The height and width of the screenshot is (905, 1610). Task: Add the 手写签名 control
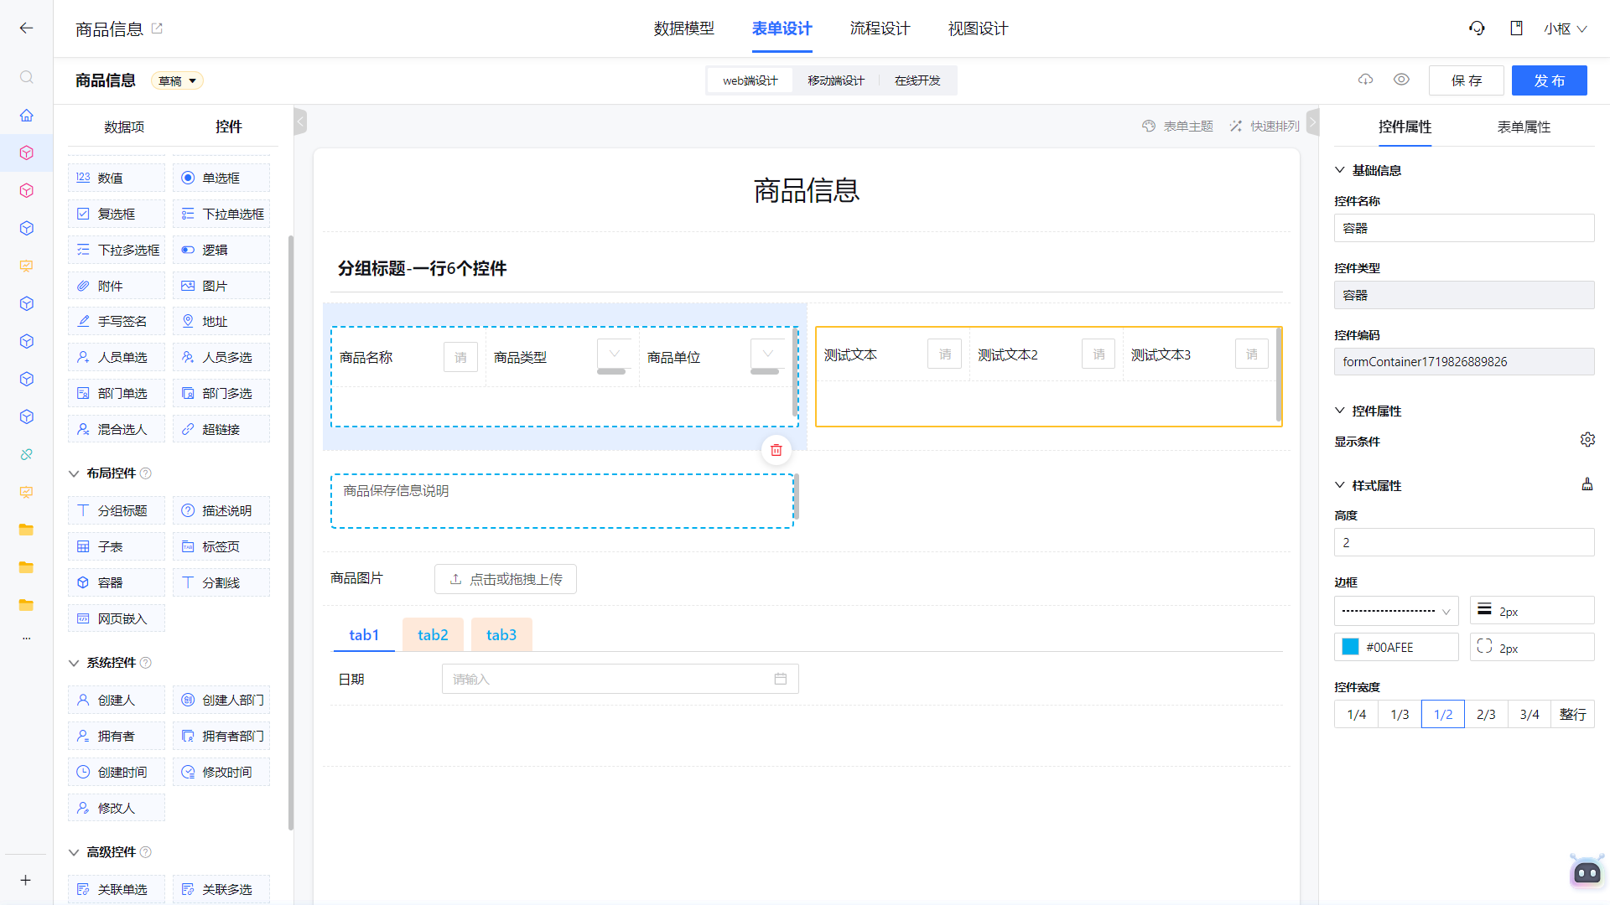point(117,321)
